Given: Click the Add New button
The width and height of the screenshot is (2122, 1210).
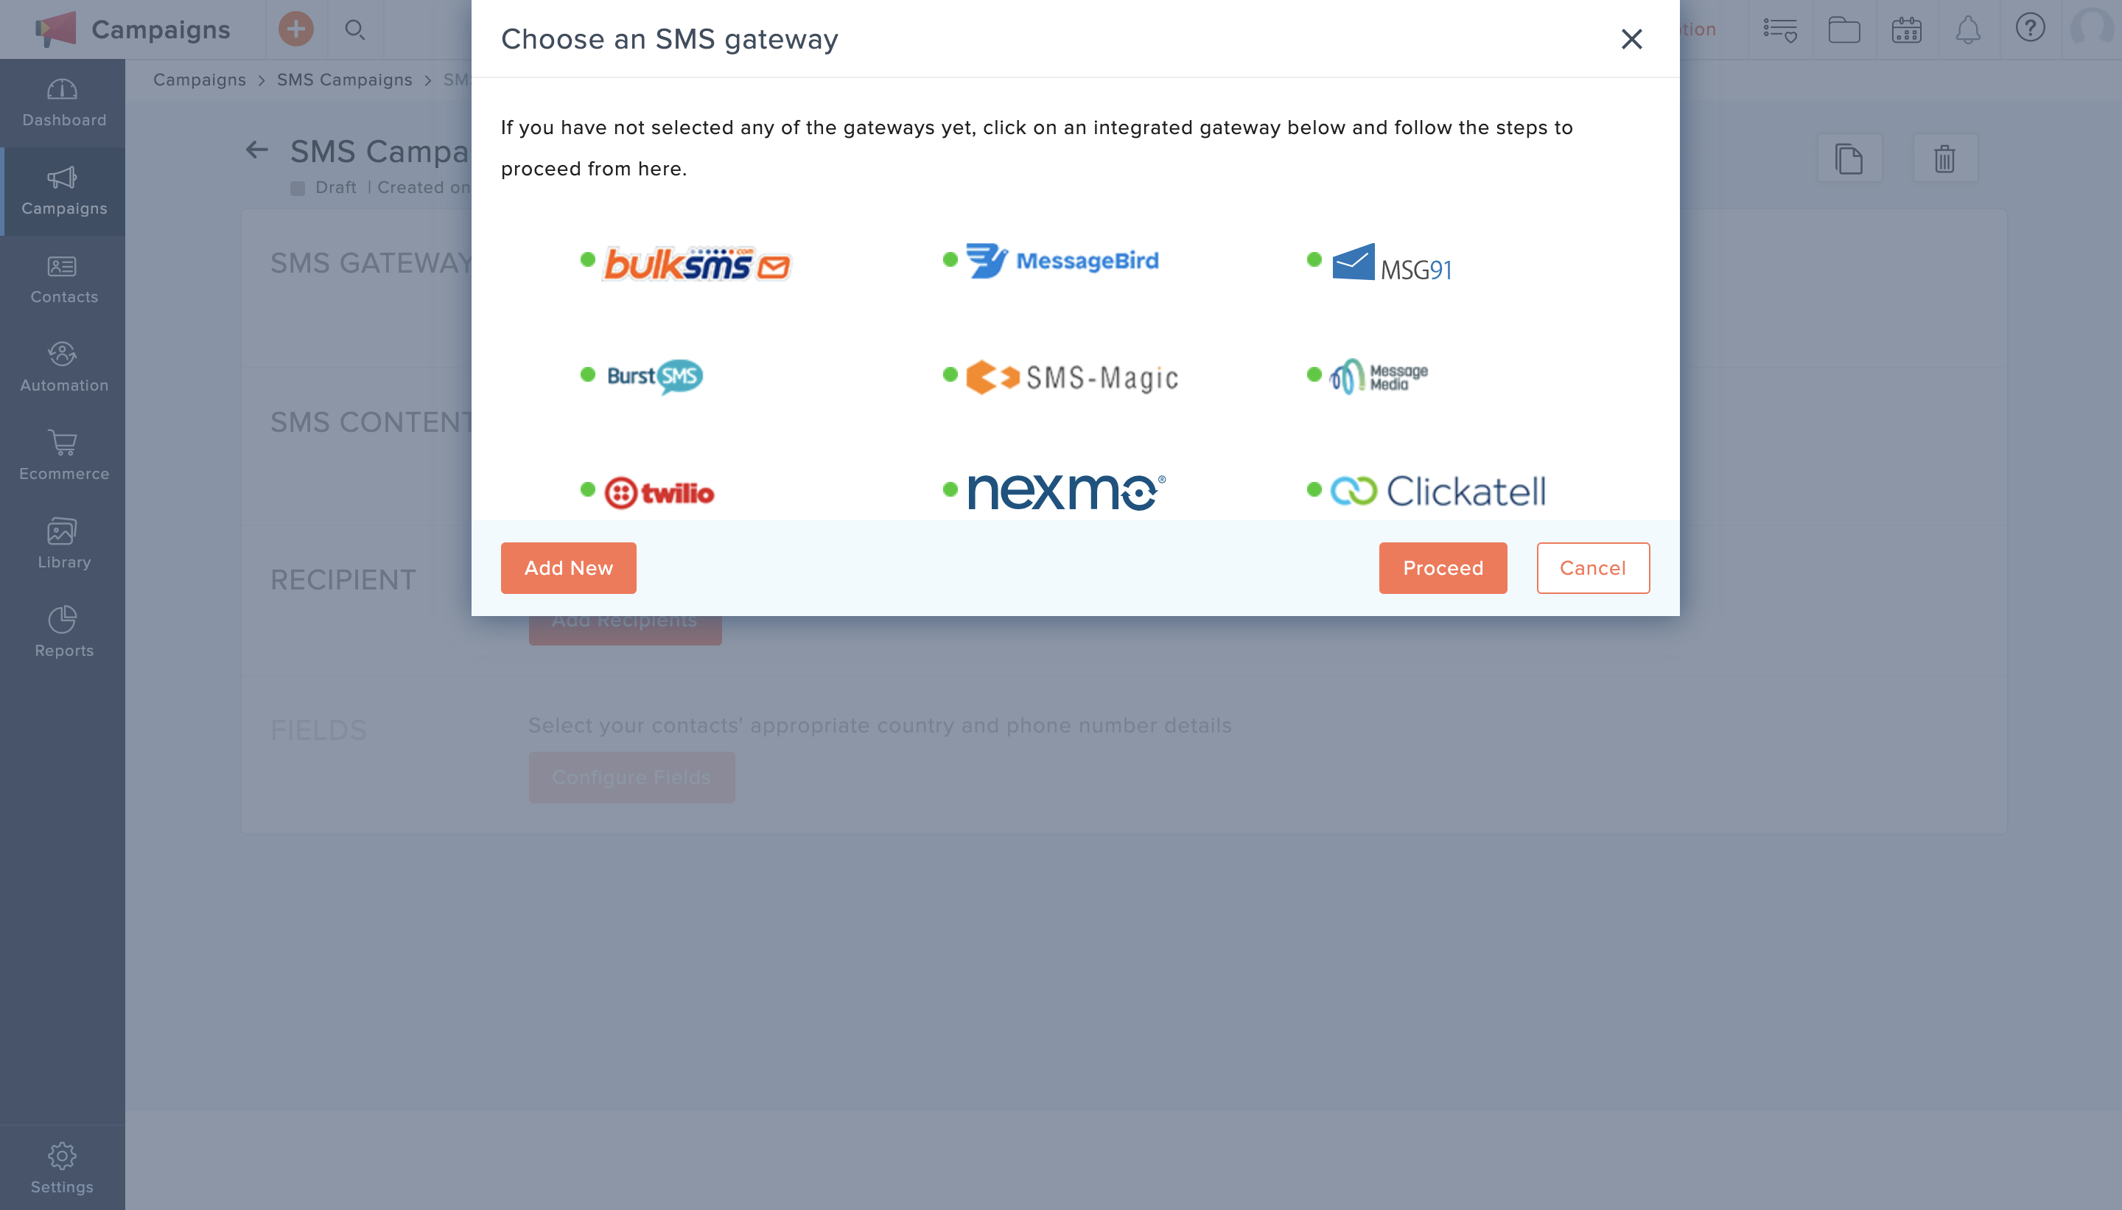Looking at the screenshot, I should pyautogui.click(x=568, y=567).
